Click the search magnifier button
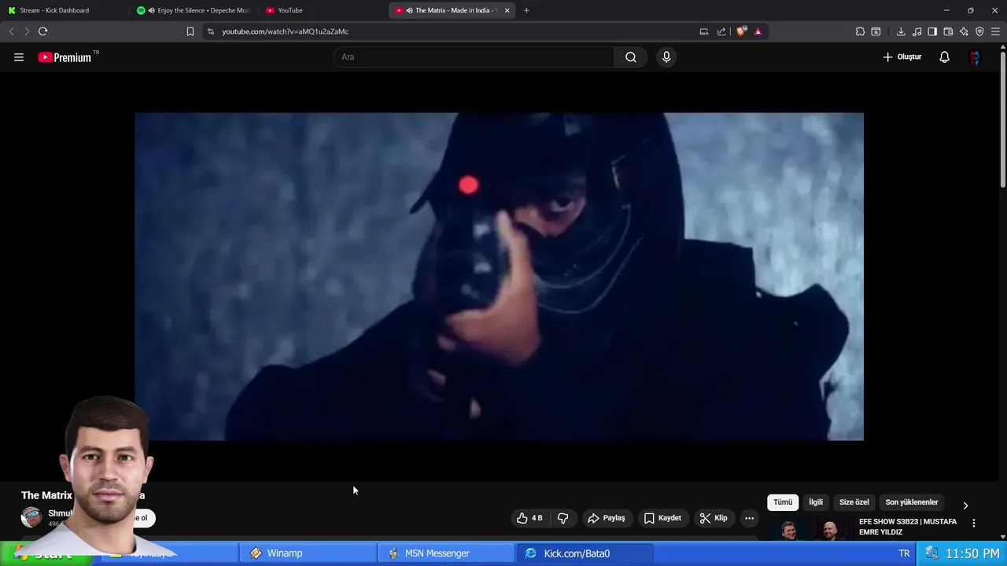Screen dimensions: 1007x566 point(631,57)
